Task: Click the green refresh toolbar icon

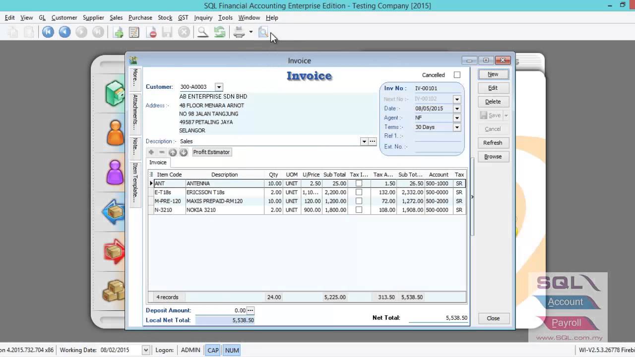Action: tap(219, 32)
